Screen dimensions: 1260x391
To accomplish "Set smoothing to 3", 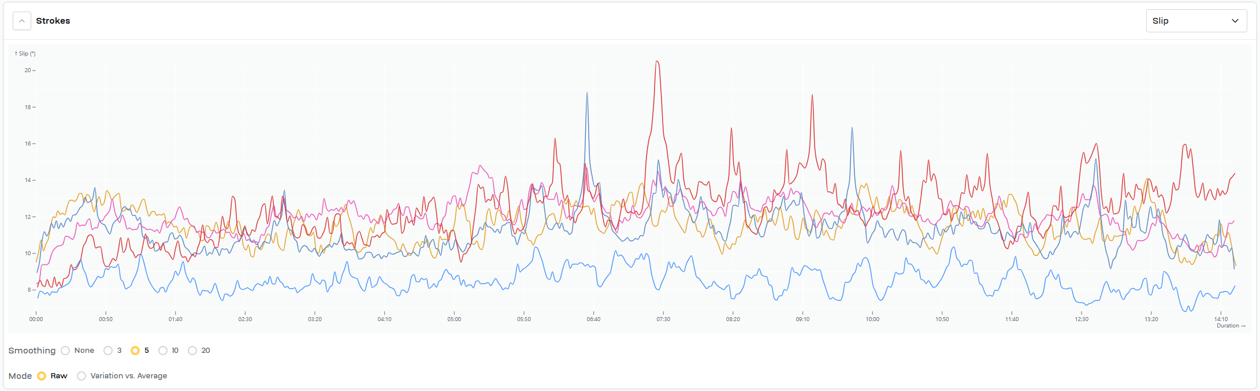I will click(x=108, y=351).
